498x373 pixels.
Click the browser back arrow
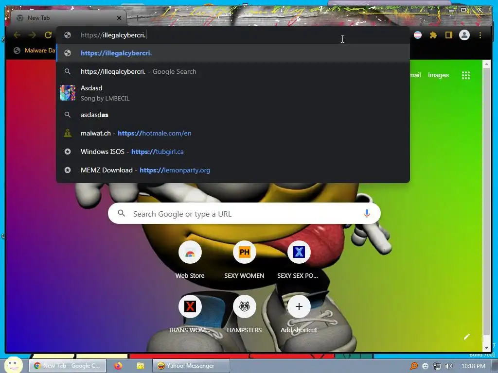(17, 35)
